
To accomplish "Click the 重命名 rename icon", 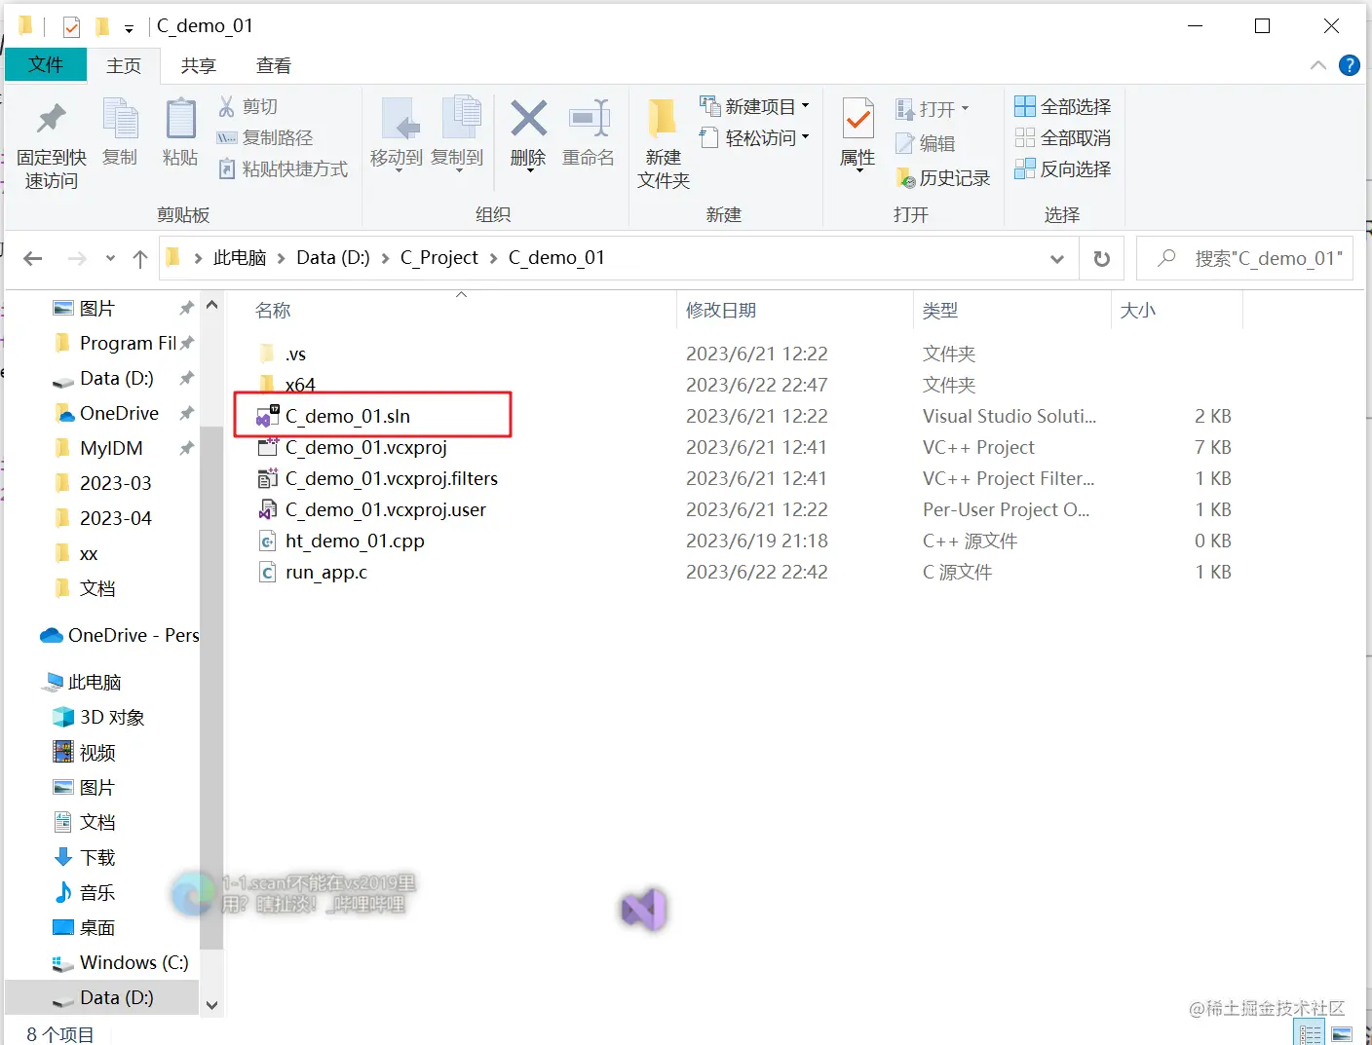I will [x=589, y=119].
